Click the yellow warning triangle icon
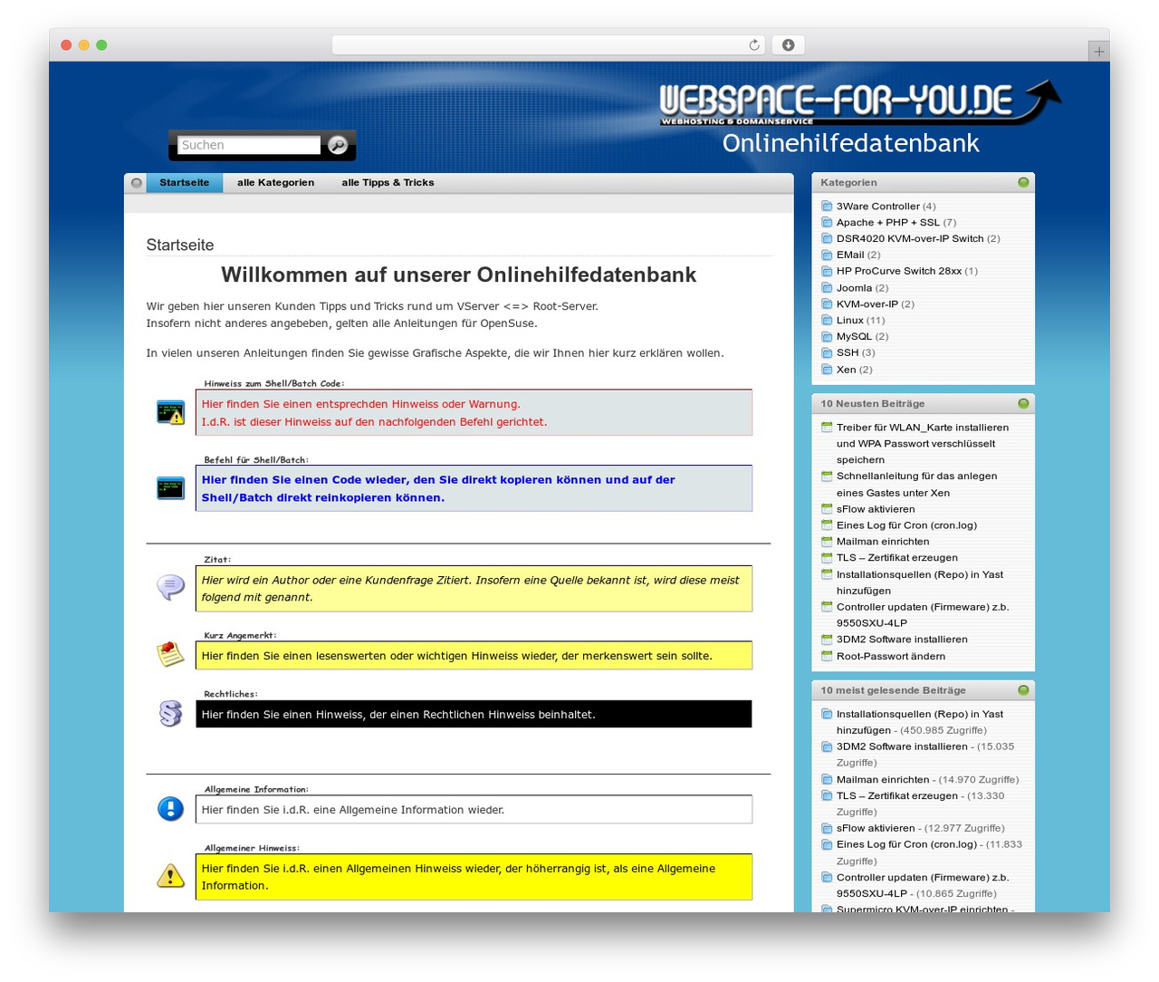Viewport: 1159px width, 982px height. point(170,876)
